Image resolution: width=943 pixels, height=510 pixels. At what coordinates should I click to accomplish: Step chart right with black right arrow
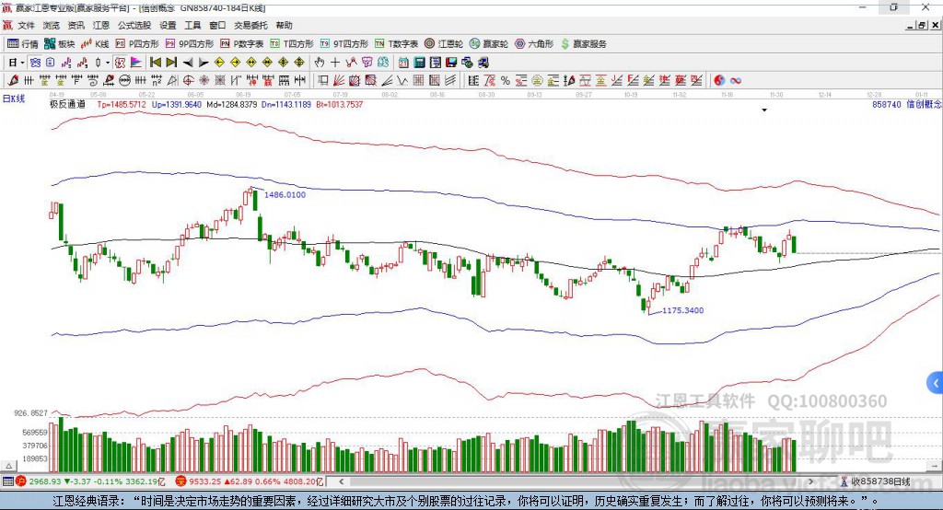[204, 63]
